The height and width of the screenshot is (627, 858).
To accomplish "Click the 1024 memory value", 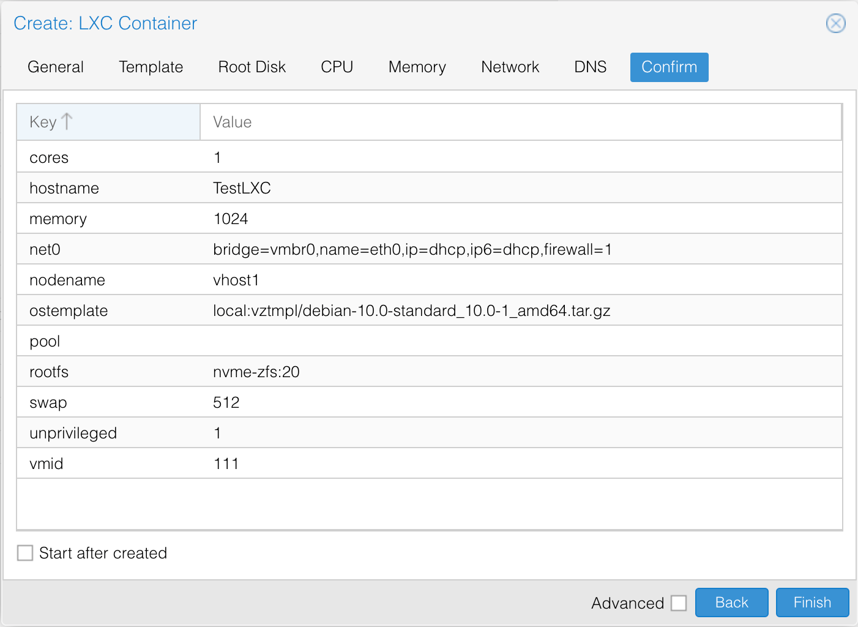I will [231, 219].
